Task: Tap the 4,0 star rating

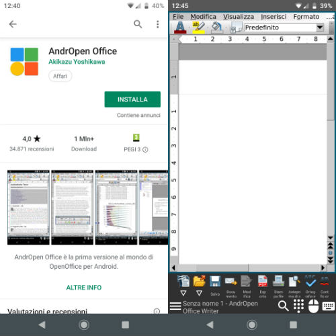Action: pyautogui.click(x=32, y=138)
